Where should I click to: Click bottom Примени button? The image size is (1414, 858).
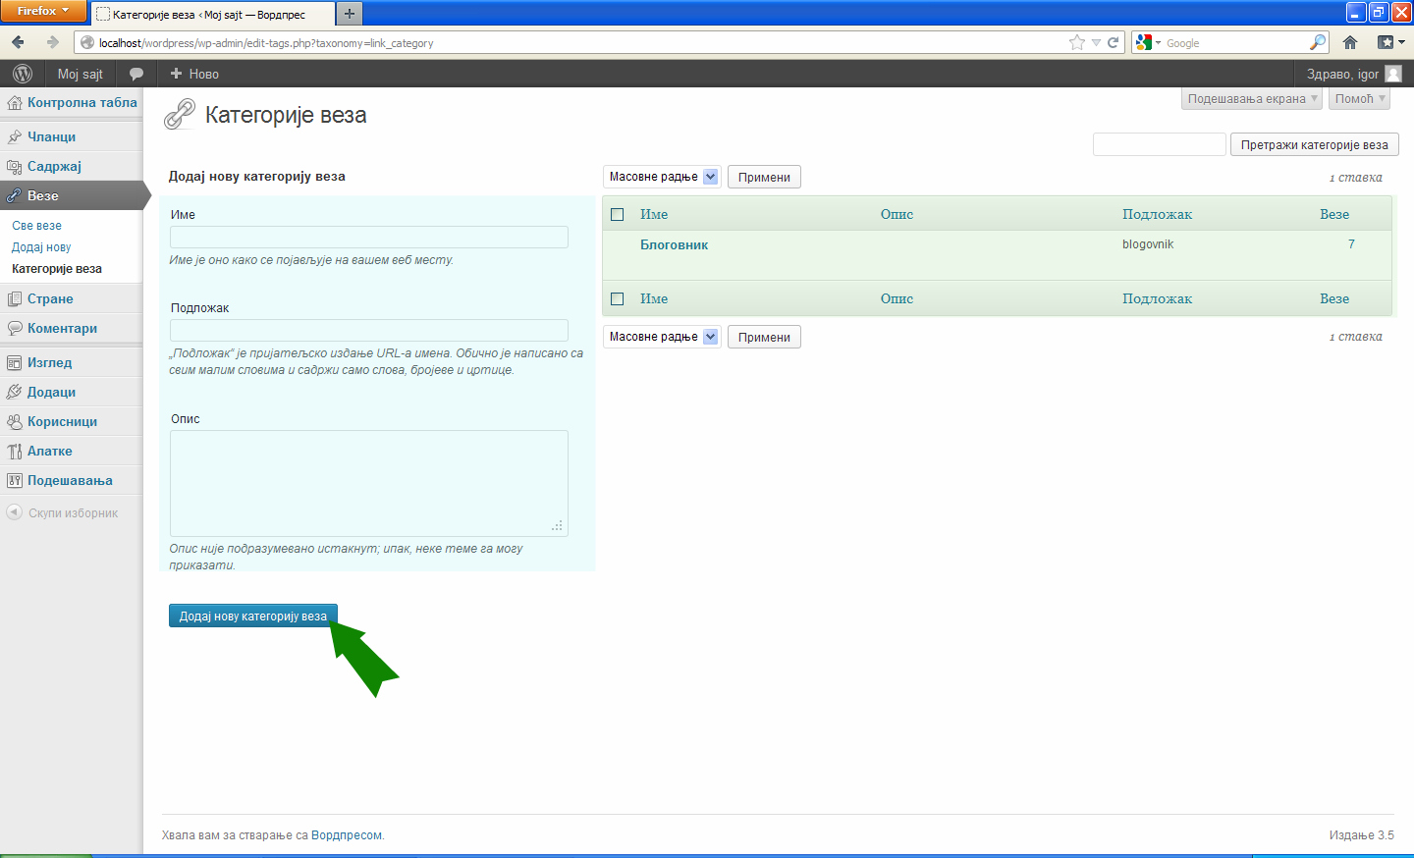click(x=764, y=337)
